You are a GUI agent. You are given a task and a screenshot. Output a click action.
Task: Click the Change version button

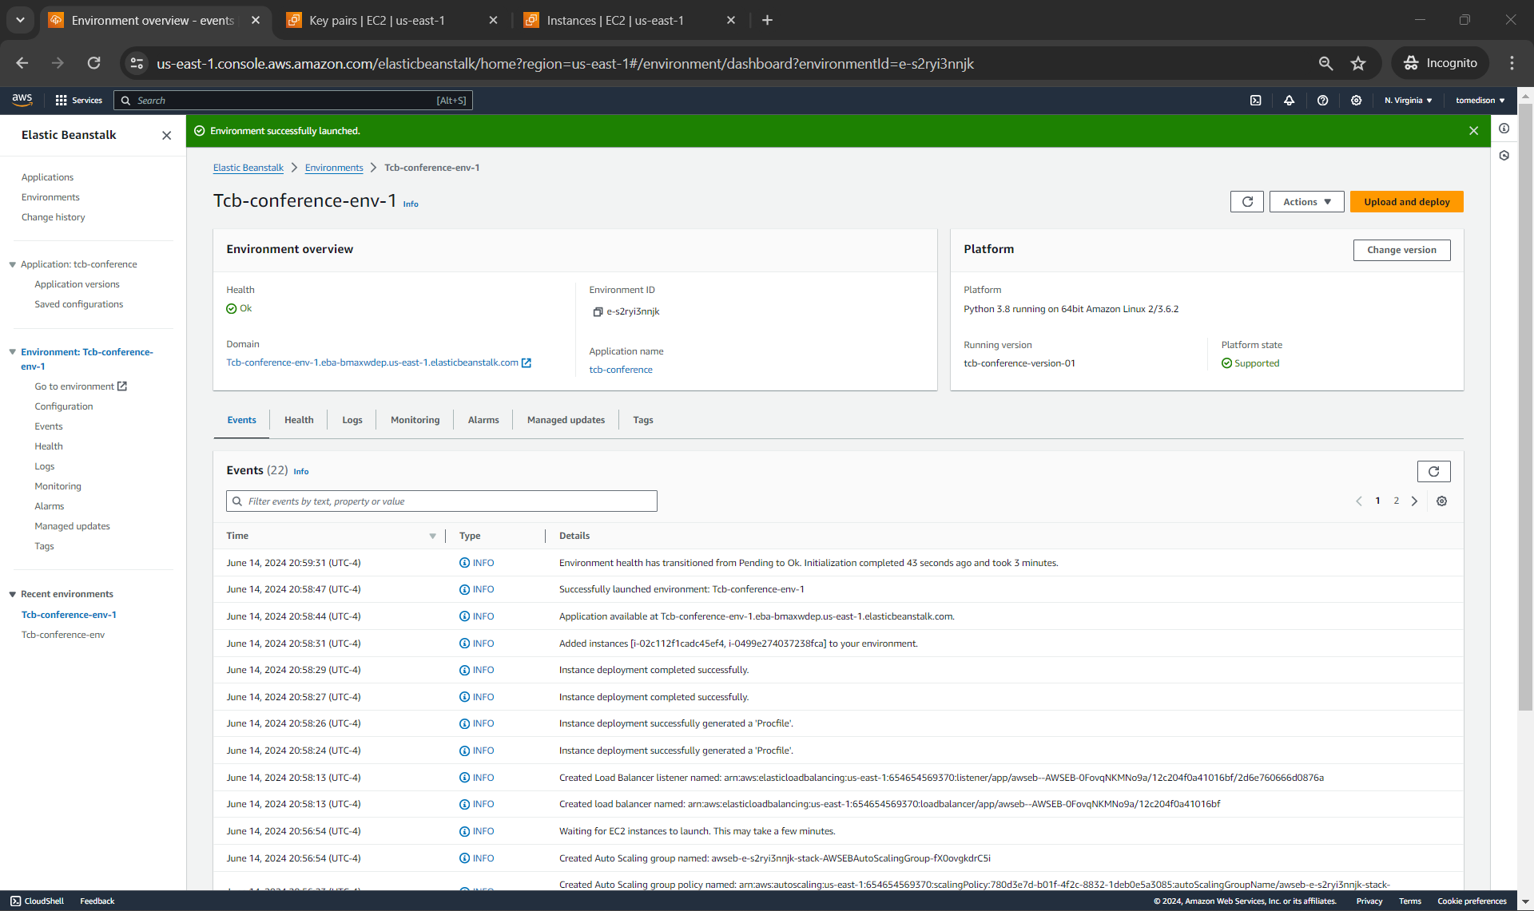point(1401,250)
